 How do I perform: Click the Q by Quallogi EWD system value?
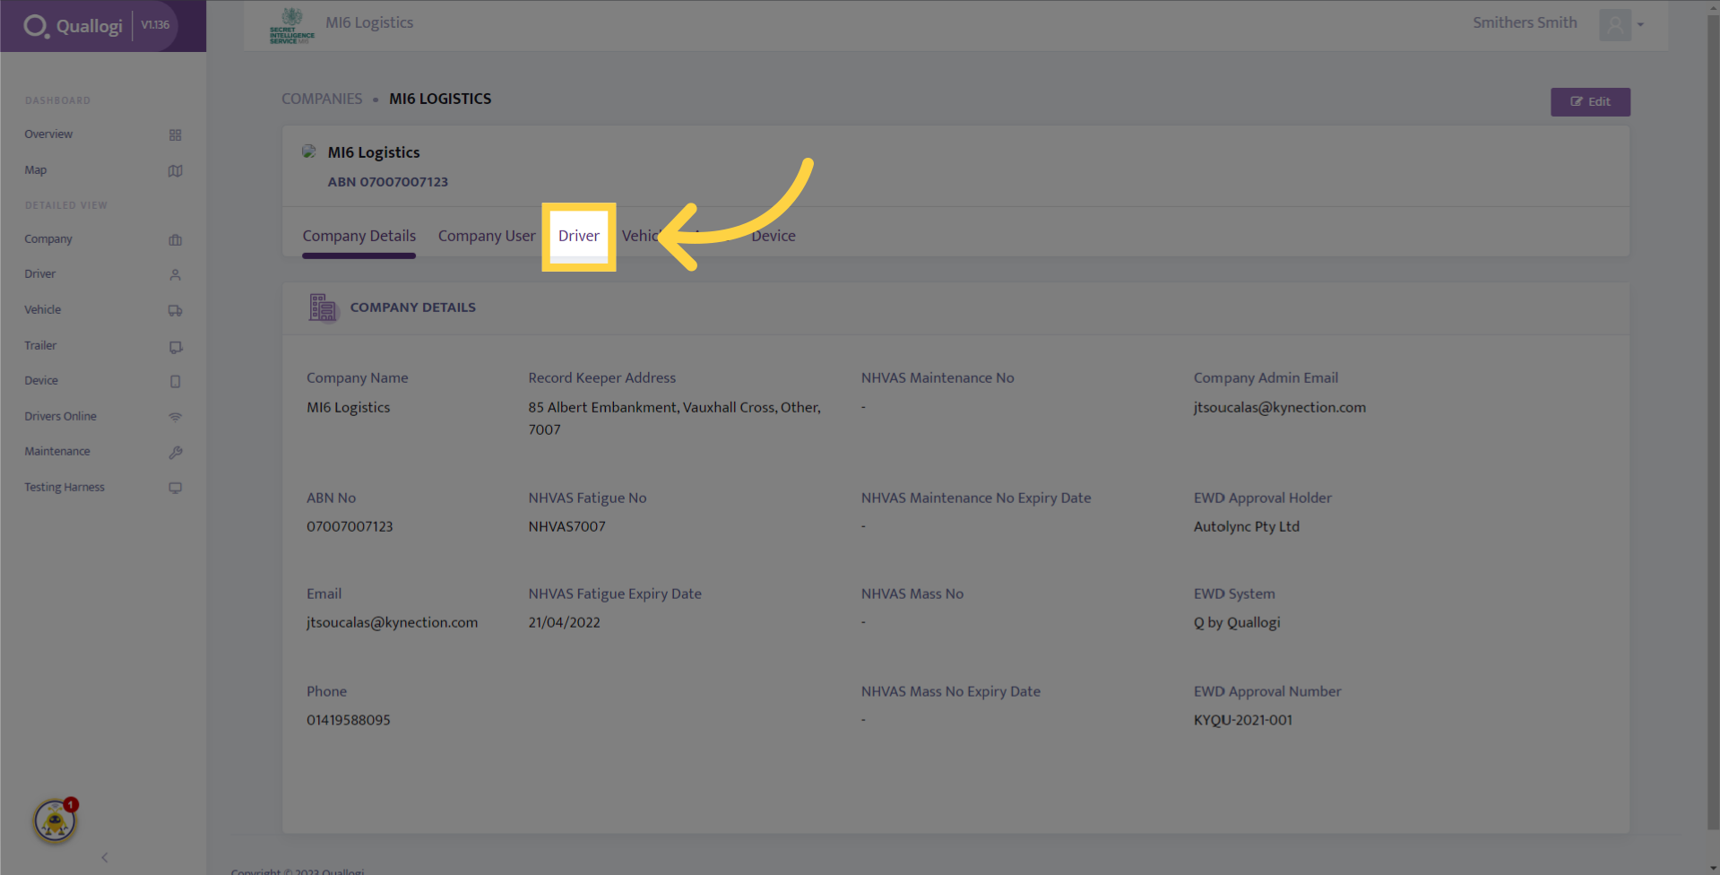1237,622
